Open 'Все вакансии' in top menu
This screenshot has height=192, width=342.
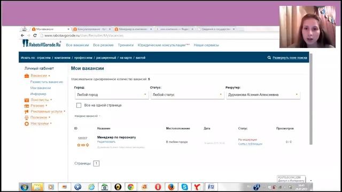tap(77, 45)
